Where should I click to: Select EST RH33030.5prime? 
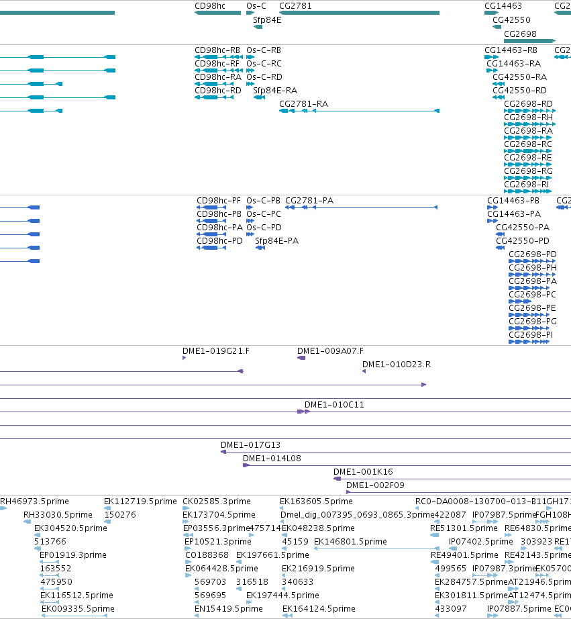[58, 515]
